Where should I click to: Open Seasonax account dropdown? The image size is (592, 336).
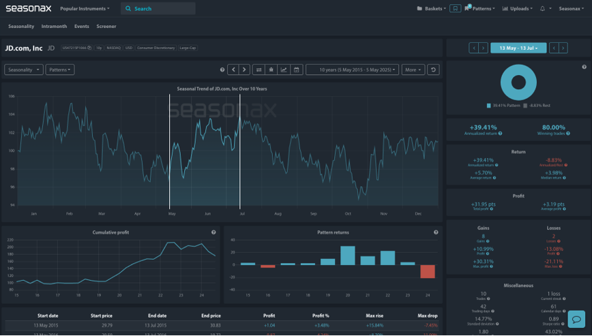572,8
